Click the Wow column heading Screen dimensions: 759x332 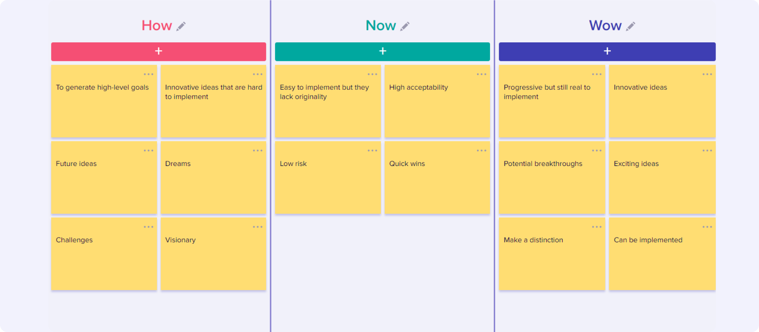click(605, 26)
